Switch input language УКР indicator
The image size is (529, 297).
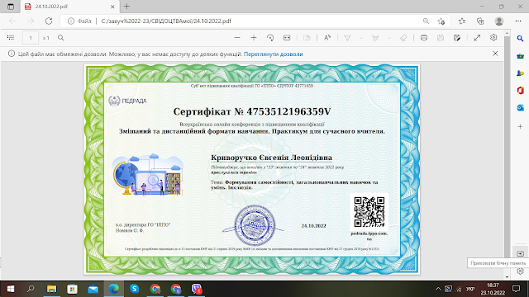(470, 289)
